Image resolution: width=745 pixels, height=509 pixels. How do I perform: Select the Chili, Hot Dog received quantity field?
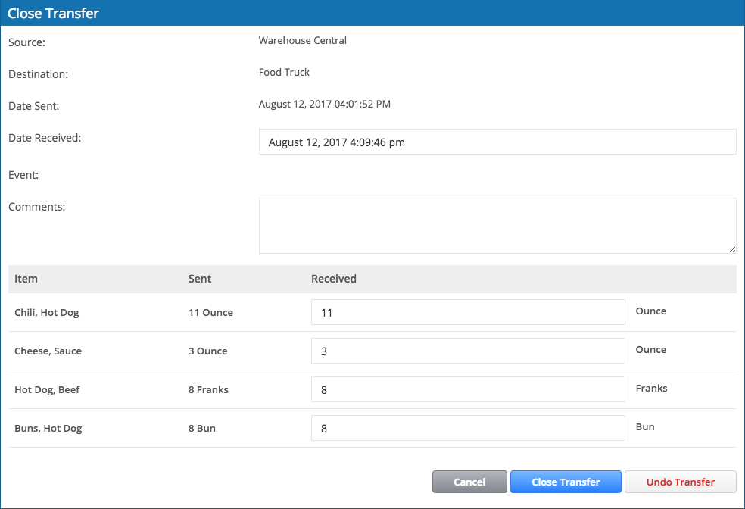click(468, 312)
